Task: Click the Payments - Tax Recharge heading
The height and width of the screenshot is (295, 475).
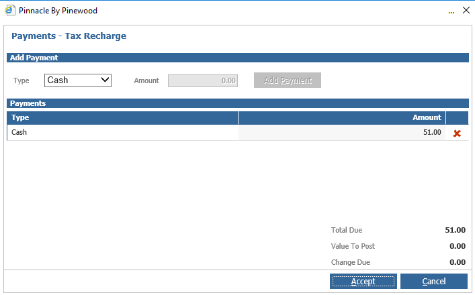Action: click(x=69, y=36)
